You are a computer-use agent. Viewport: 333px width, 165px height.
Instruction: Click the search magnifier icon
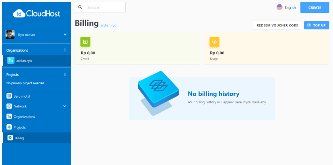click(x=80, y=7)
